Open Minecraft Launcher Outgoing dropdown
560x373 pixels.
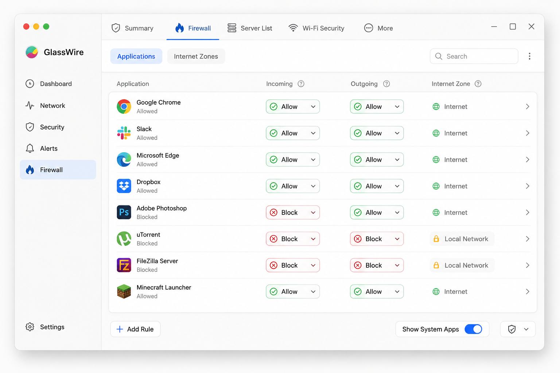tap(377, 291)
